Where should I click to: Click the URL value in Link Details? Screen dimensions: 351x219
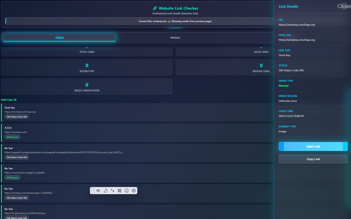click(x=297, y=25)
